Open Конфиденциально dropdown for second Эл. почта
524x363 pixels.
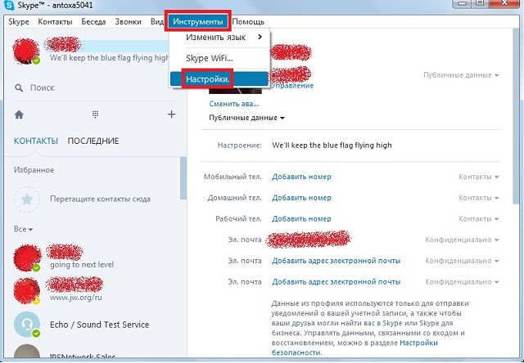pos(462,261)
